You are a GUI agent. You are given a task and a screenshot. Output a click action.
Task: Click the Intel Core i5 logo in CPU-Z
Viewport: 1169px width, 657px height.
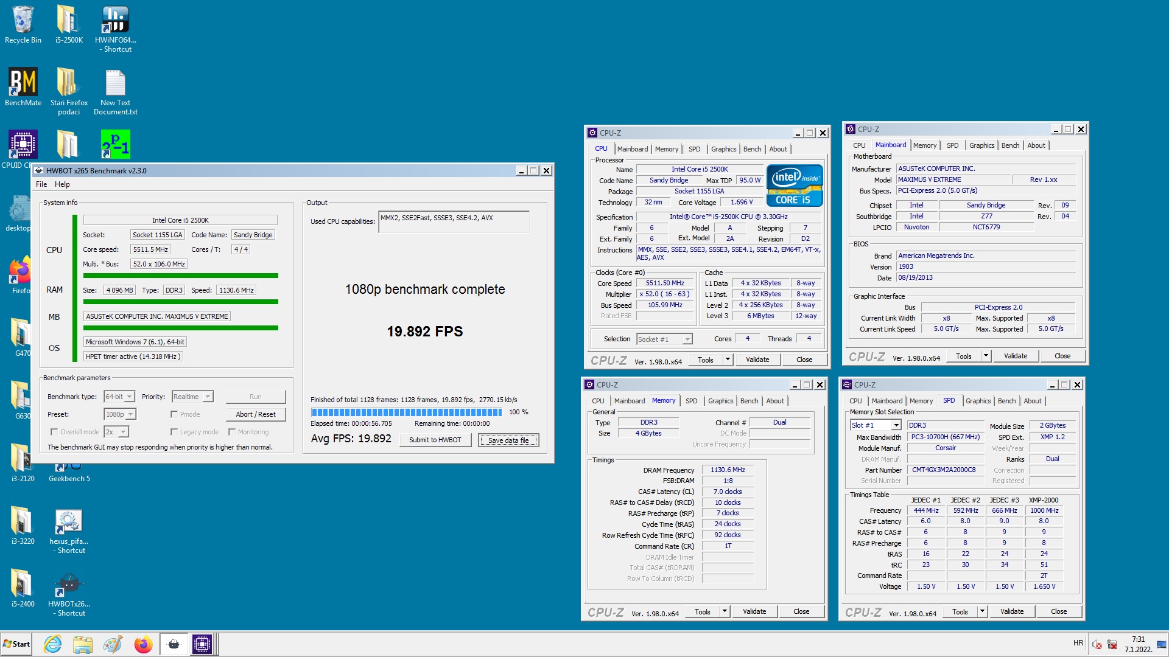pyautogui.click(x=795, y=186)
